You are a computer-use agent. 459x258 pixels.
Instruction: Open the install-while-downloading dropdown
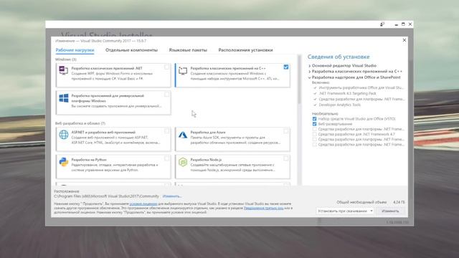pos(345,211)
